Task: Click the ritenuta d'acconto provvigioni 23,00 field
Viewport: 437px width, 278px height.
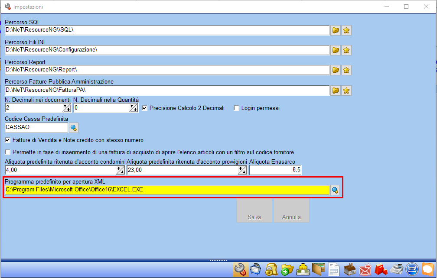Action: point(183,170)
